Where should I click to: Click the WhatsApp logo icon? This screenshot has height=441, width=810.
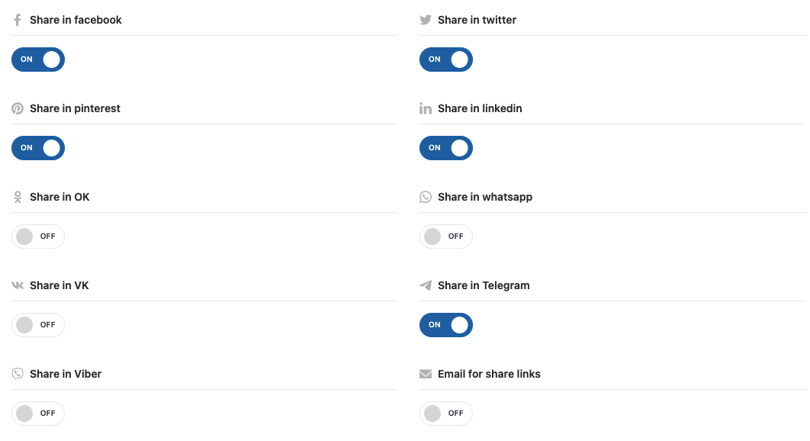pos(425,197)
